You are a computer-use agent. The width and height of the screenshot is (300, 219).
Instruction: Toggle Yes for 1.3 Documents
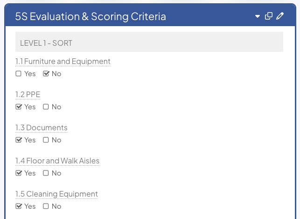[19, 140]
